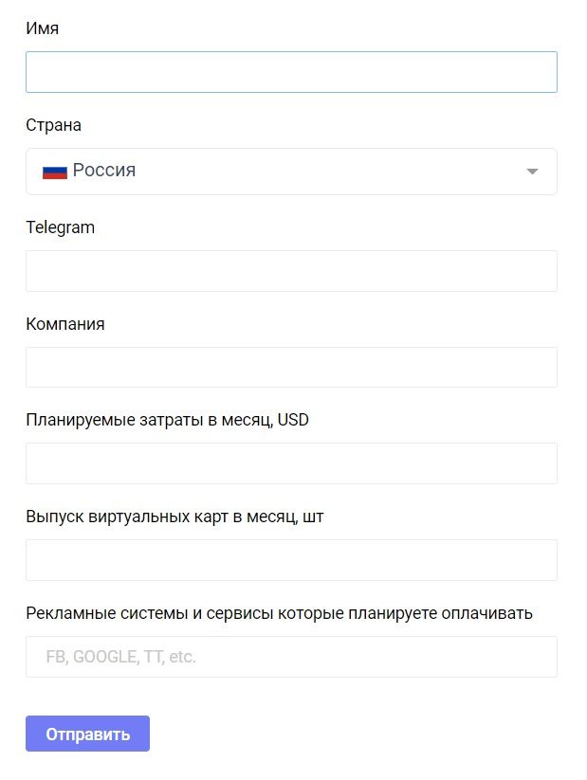Click the Компания field label

pyautogui.click(x=65, y=324)
